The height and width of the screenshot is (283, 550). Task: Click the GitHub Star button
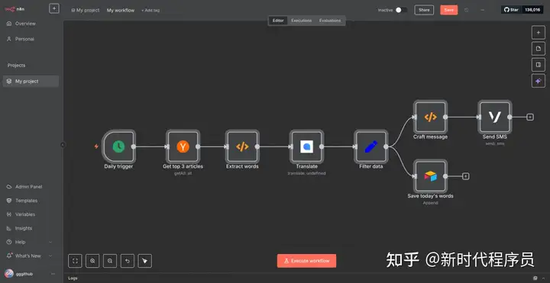(511, 10)
